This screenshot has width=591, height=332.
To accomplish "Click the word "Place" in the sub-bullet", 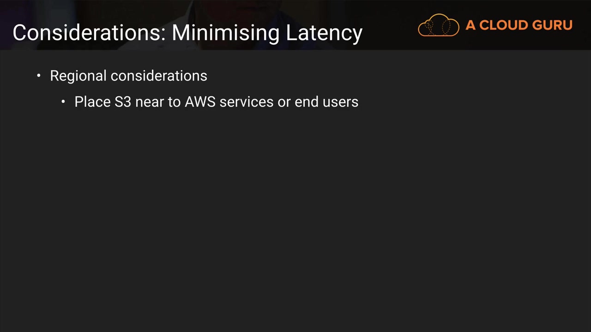I will coord(92,102).
